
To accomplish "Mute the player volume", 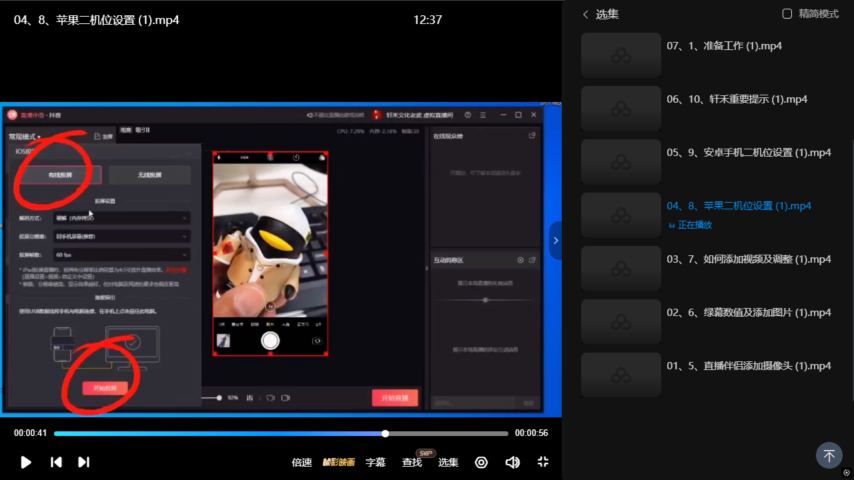I will (x=512, y=462).
